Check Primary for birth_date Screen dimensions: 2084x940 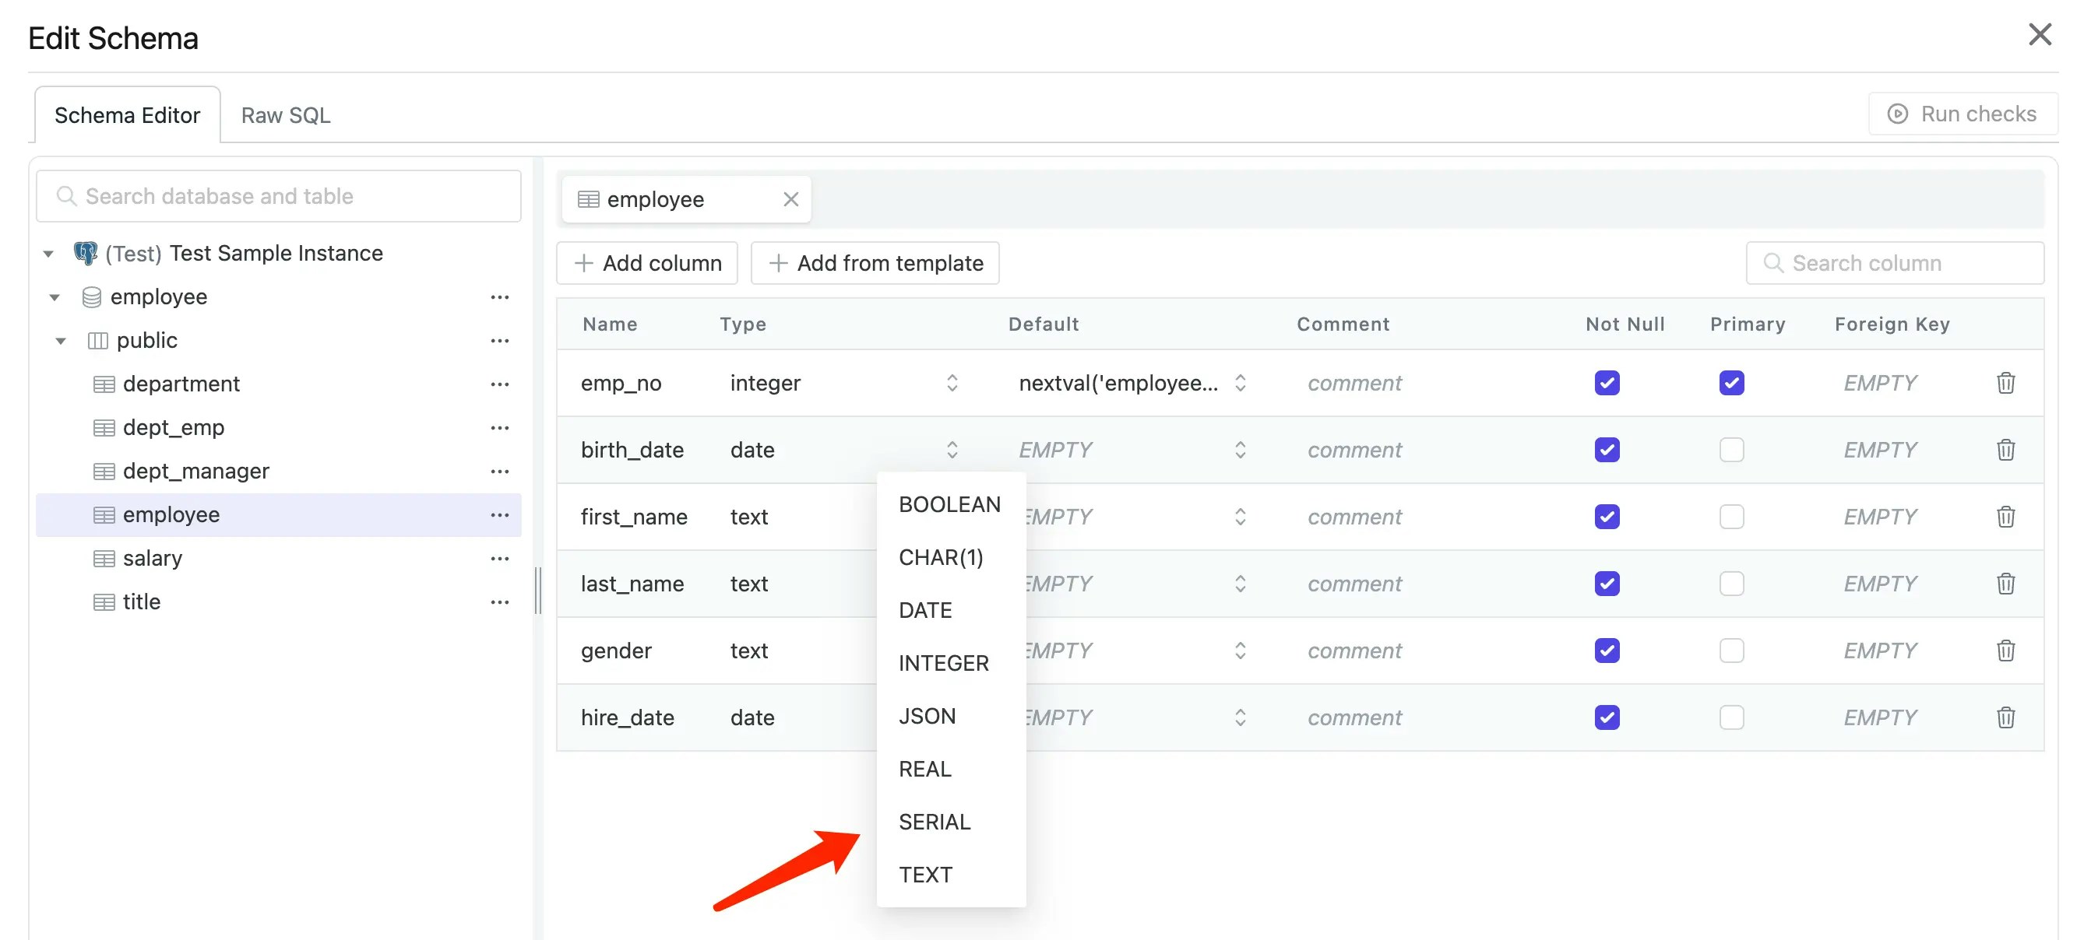click(x=1731, y=450)
